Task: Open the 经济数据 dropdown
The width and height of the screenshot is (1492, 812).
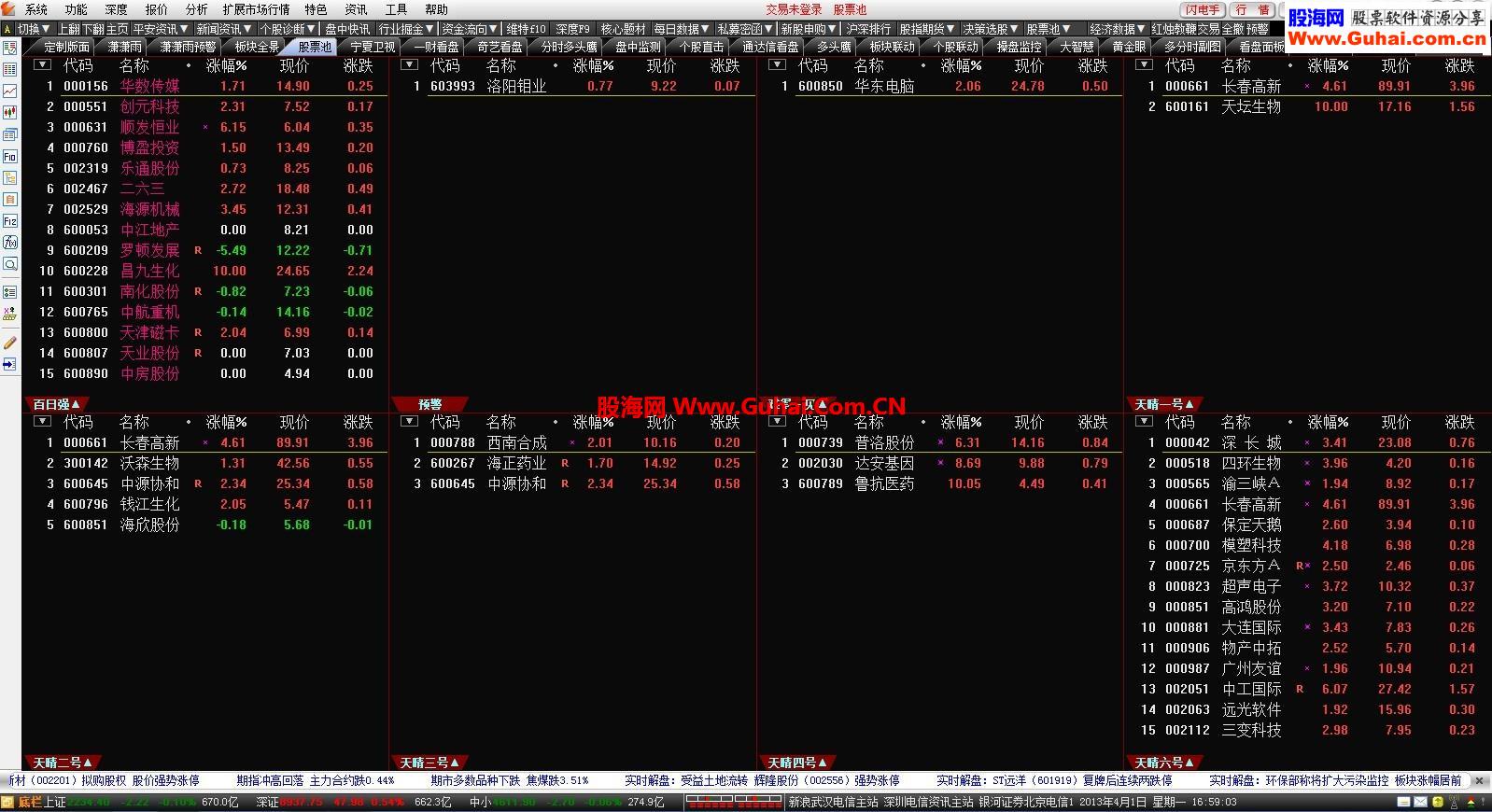Action: (1118, 29)
